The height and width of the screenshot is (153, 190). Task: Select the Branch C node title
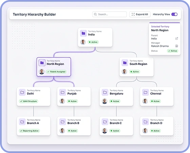pos(116,123)
